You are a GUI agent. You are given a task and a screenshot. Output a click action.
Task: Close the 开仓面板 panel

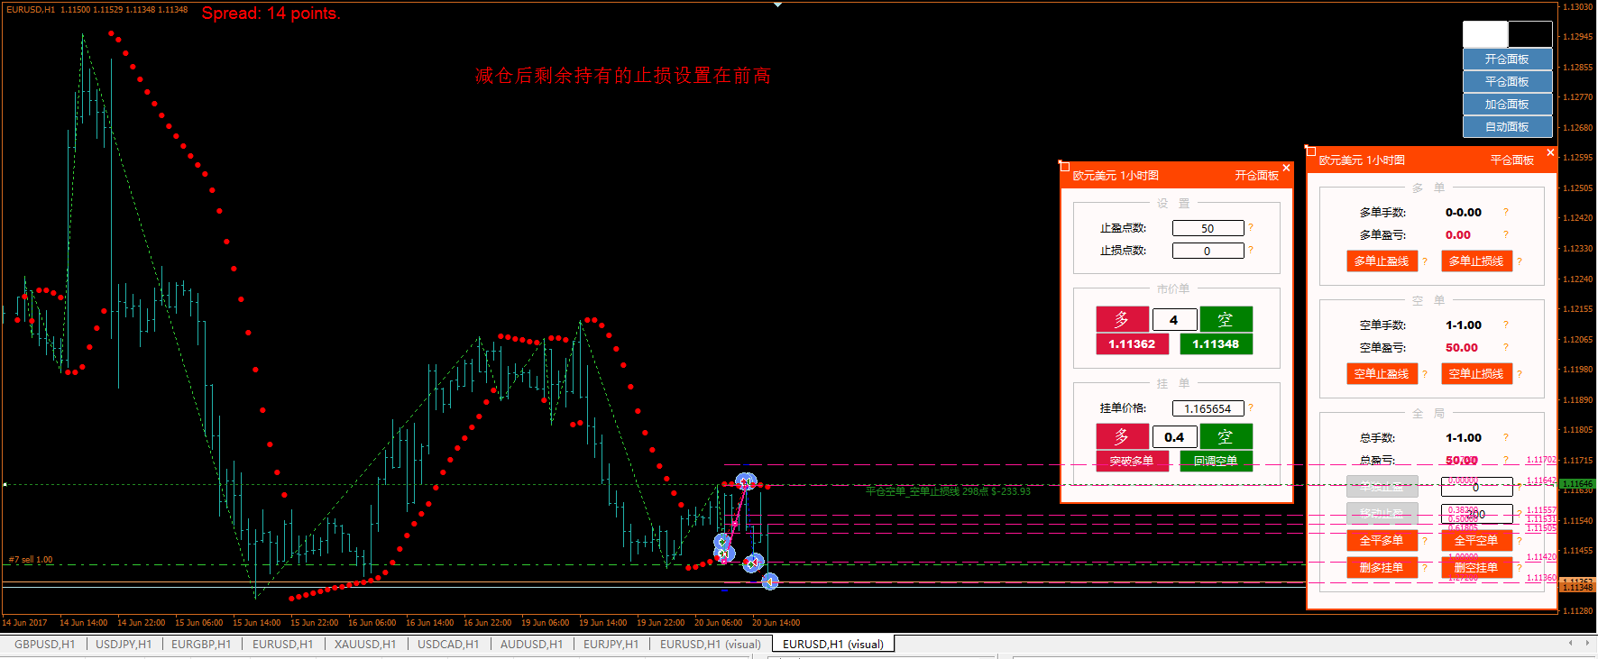pyautogui.click(x=1286, y=168)
